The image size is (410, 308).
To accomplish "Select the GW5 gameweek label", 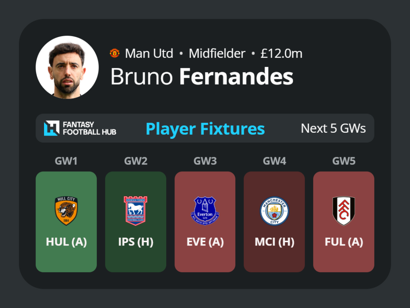I will point(344,161).
